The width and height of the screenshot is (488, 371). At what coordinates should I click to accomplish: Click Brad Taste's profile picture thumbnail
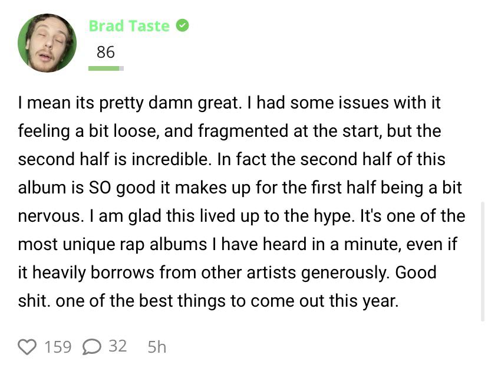coord(47,42)
